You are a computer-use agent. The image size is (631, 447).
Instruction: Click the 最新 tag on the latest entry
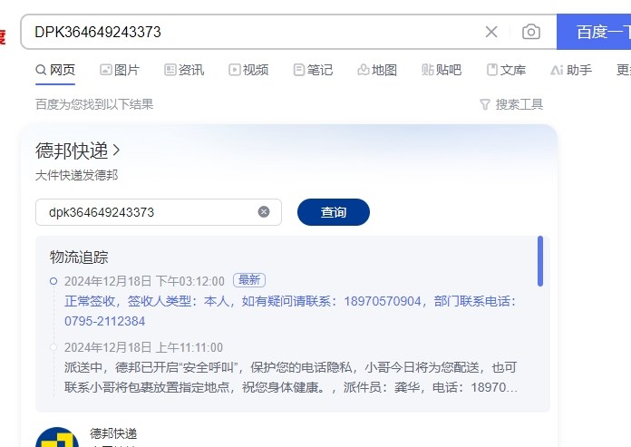click(249, 280)
